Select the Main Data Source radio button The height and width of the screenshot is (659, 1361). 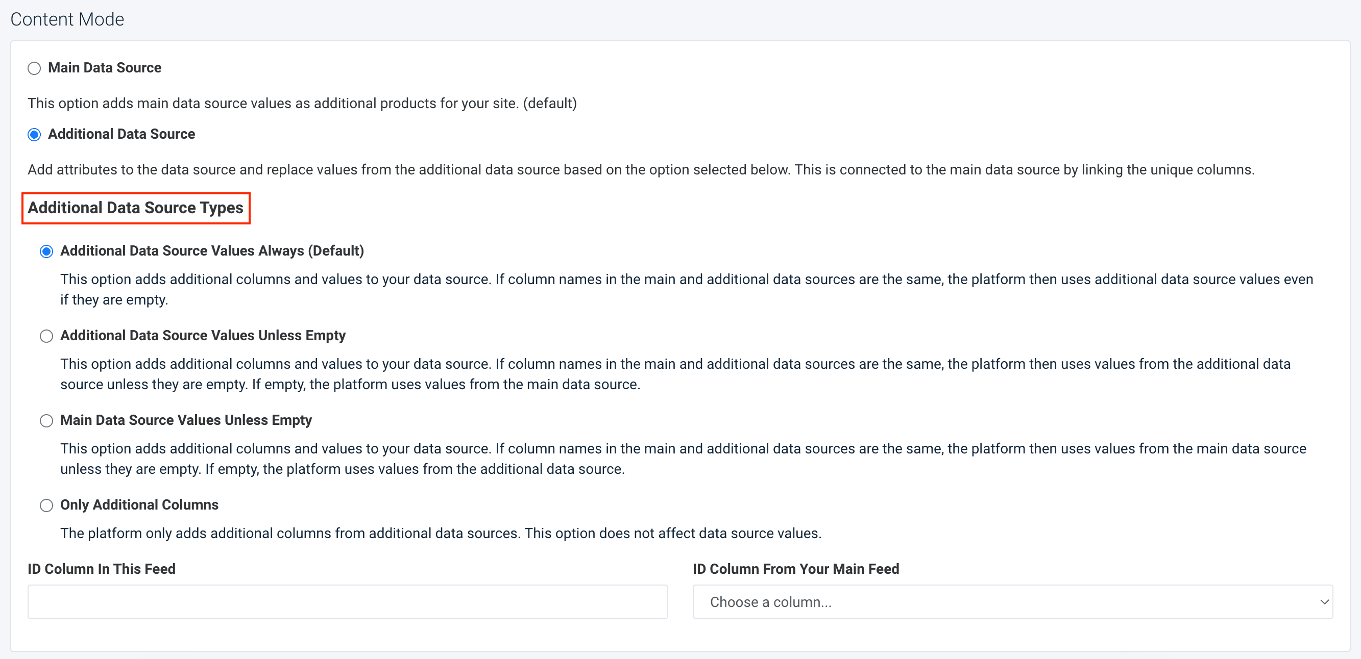pyautogui.click(x=34, y=69)
